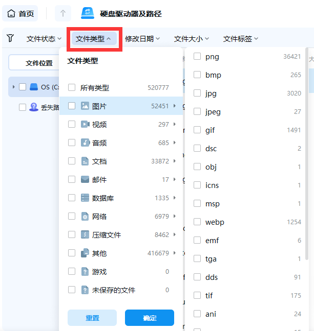Expand the 图片 submenu arrow
Image resolution: width=314 pixels, height=331 pixels.
[x=175, y=106]
